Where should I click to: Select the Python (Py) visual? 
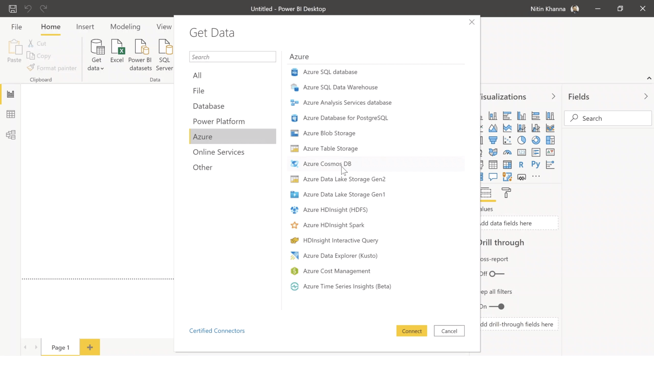coord(536,165)
